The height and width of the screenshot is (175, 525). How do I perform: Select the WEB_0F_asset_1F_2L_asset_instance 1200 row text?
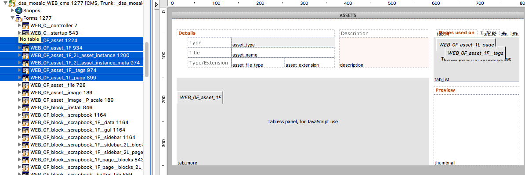point(80,55)
